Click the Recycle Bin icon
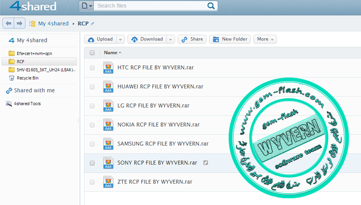Image resolution: width=361 pixels, height=205 pixels. [11, 78]
